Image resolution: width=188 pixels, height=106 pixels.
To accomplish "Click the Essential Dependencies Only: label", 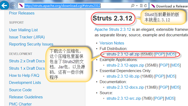I will click(125, 71).
